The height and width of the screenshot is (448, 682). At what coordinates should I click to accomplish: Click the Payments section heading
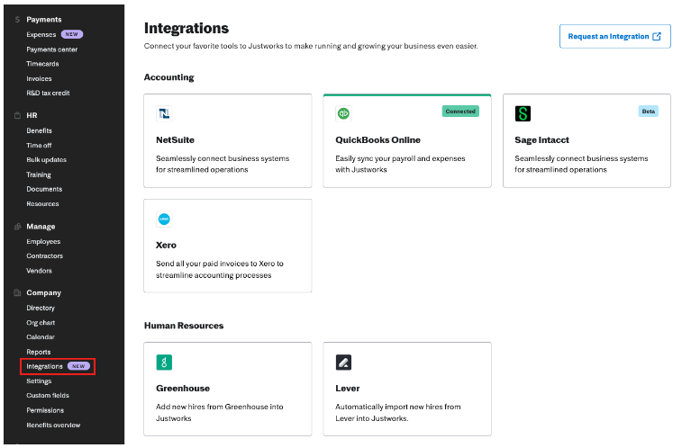44,20
